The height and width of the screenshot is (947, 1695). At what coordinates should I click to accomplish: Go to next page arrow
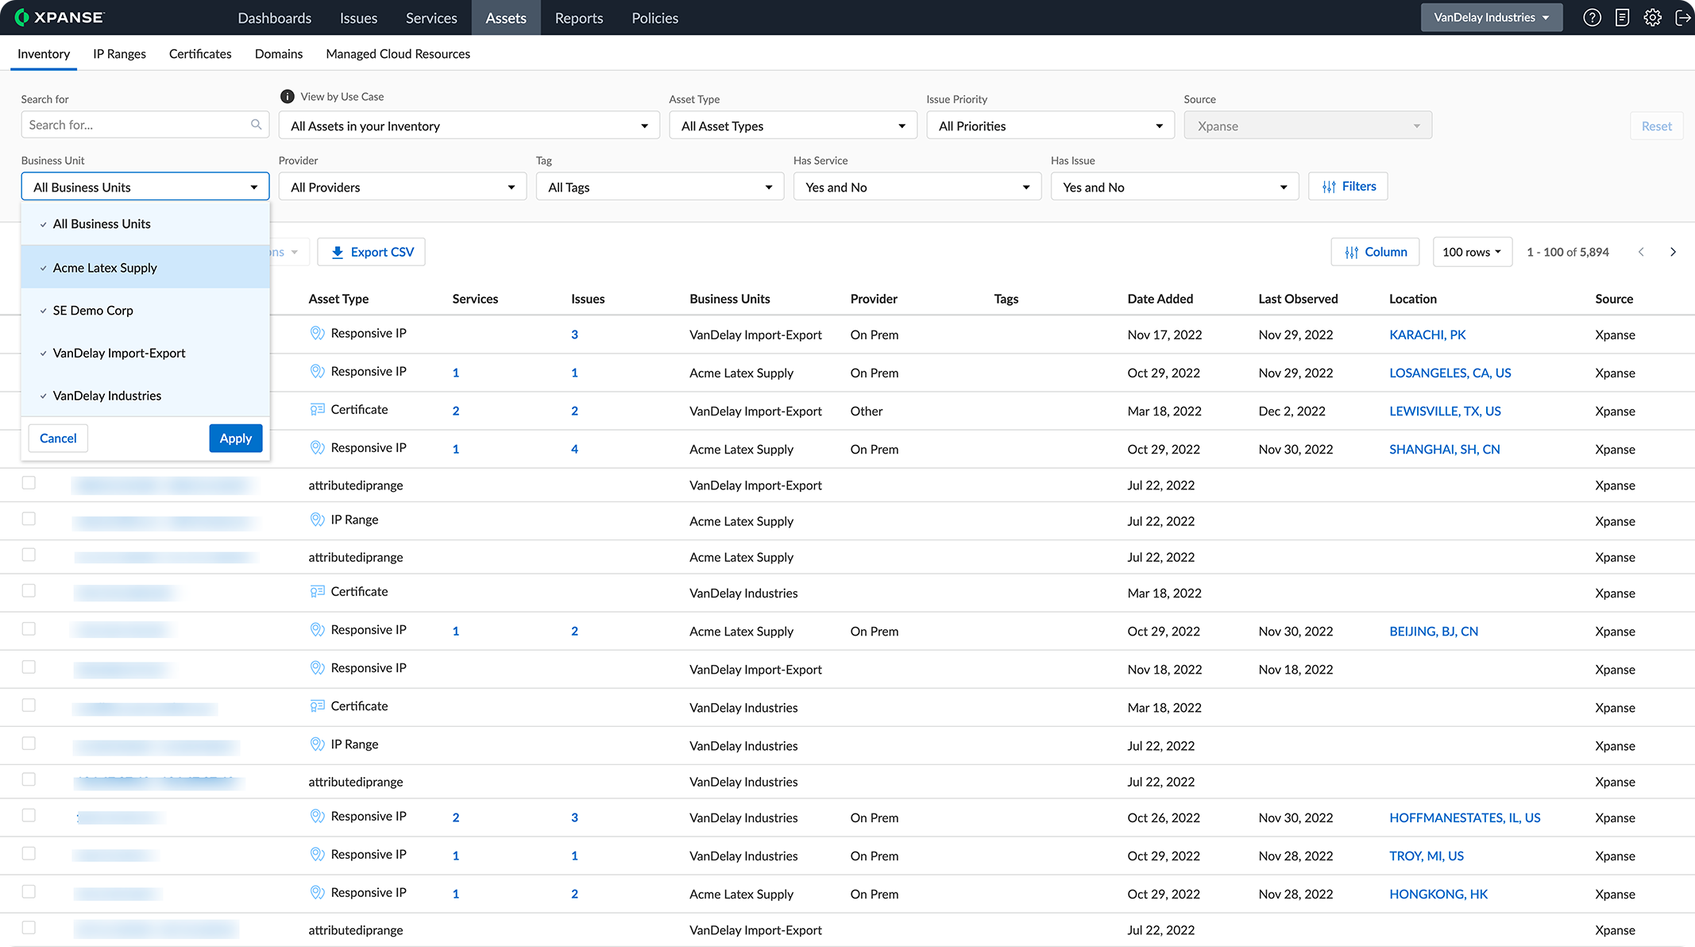pos(1673,252)
